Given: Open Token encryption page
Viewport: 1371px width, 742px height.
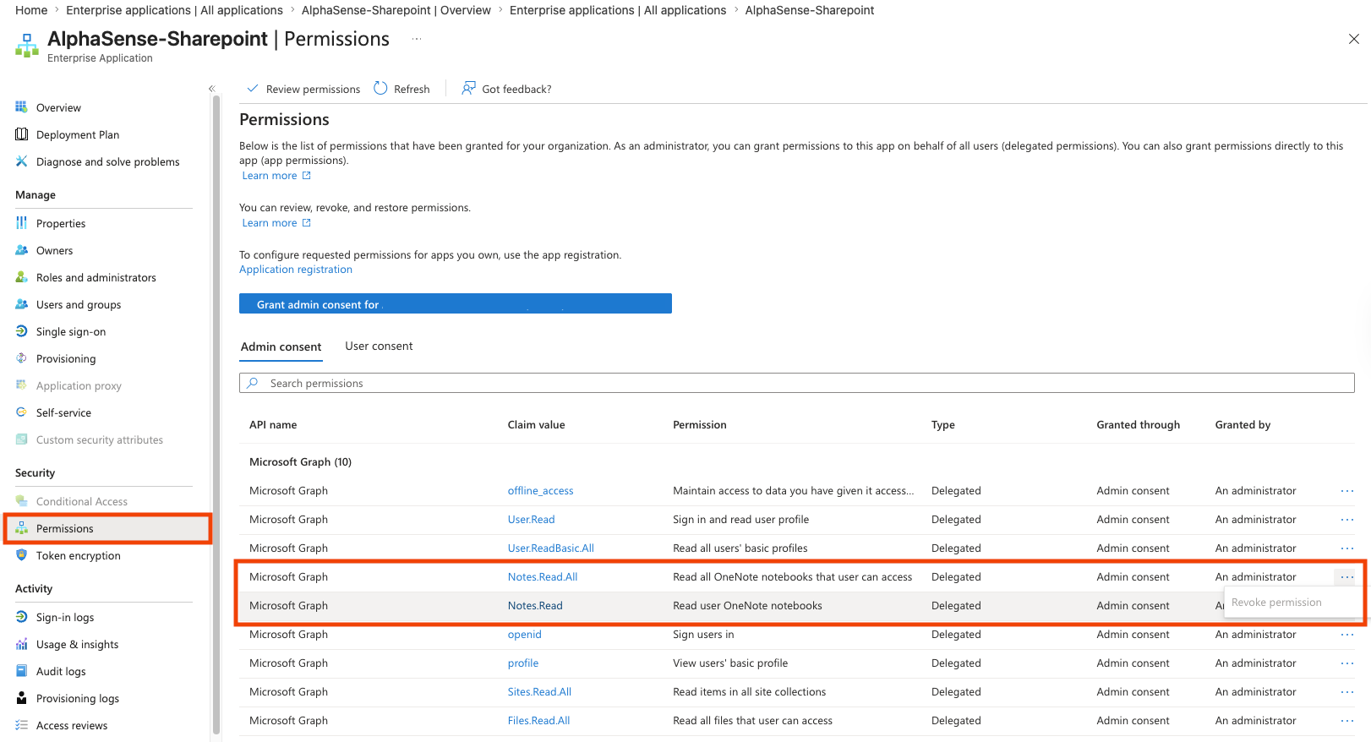Looking at the screenshot, I should [x=78, y=555].
